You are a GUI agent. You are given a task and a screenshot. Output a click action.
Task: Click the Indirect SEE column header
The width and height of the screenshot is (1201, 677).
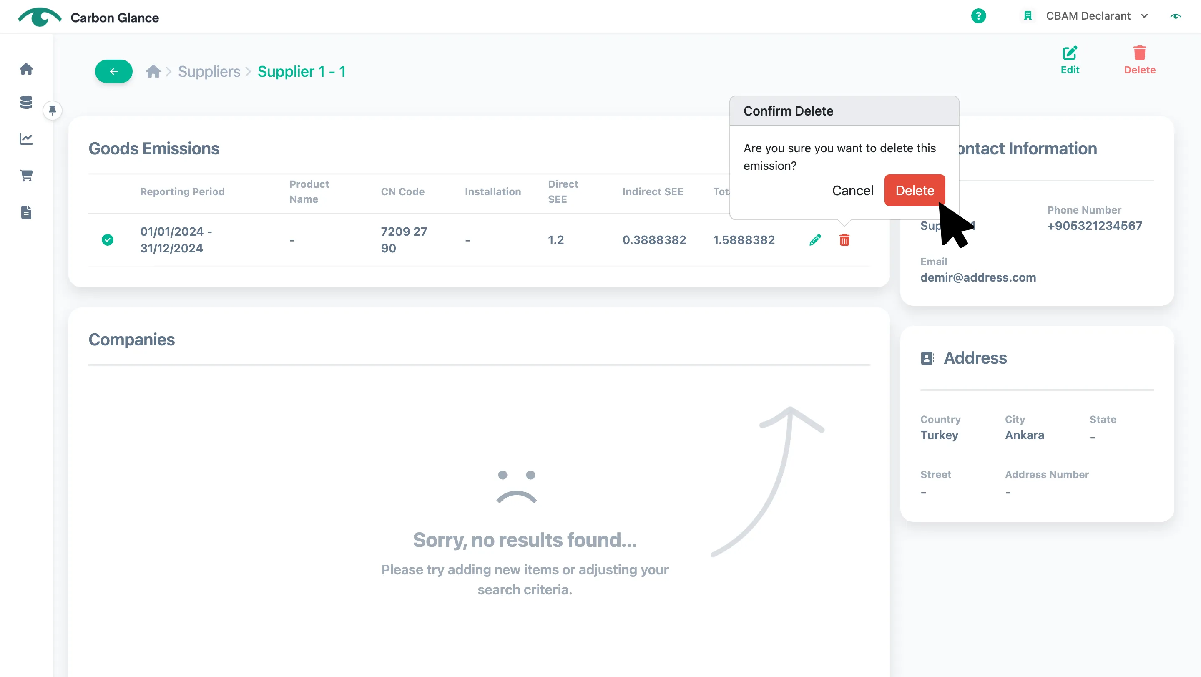(652, 191)
